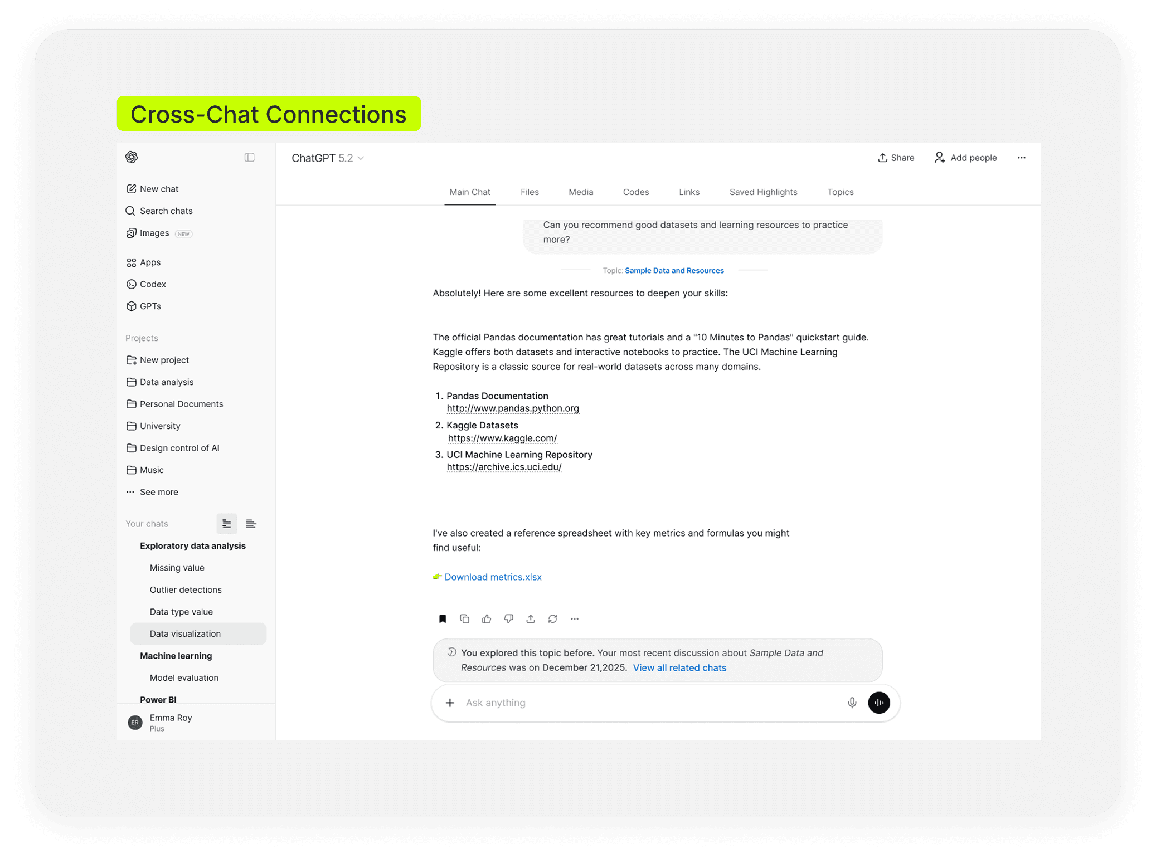Viewport: 1156px width, 858px height.
Task: Switch to the Saved Highlights tab
Action: point(763,192)
